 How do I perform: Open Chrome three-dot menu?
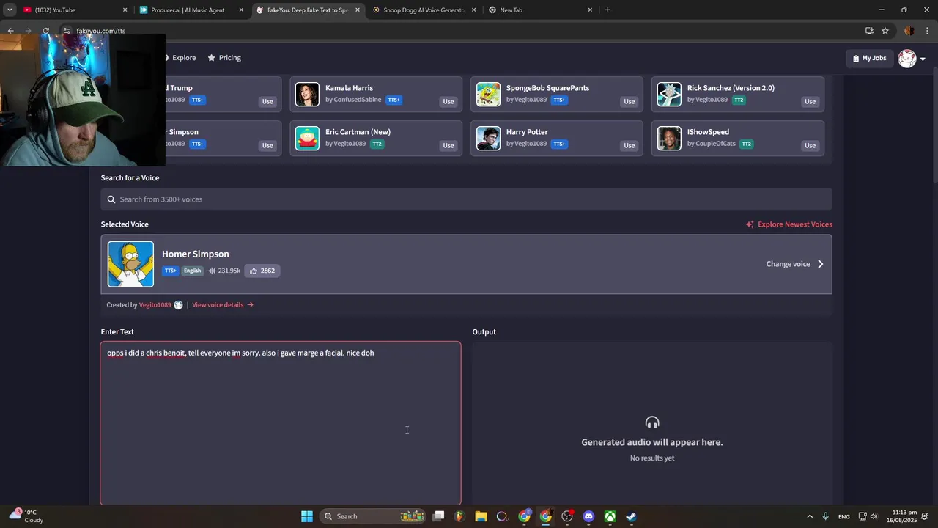click(x=927, y=31)
